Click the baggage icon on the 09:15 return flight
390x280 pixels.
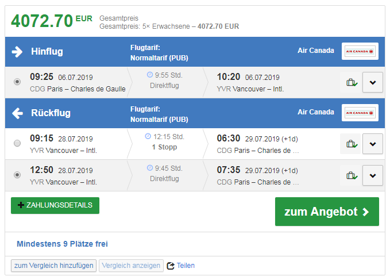352,144
